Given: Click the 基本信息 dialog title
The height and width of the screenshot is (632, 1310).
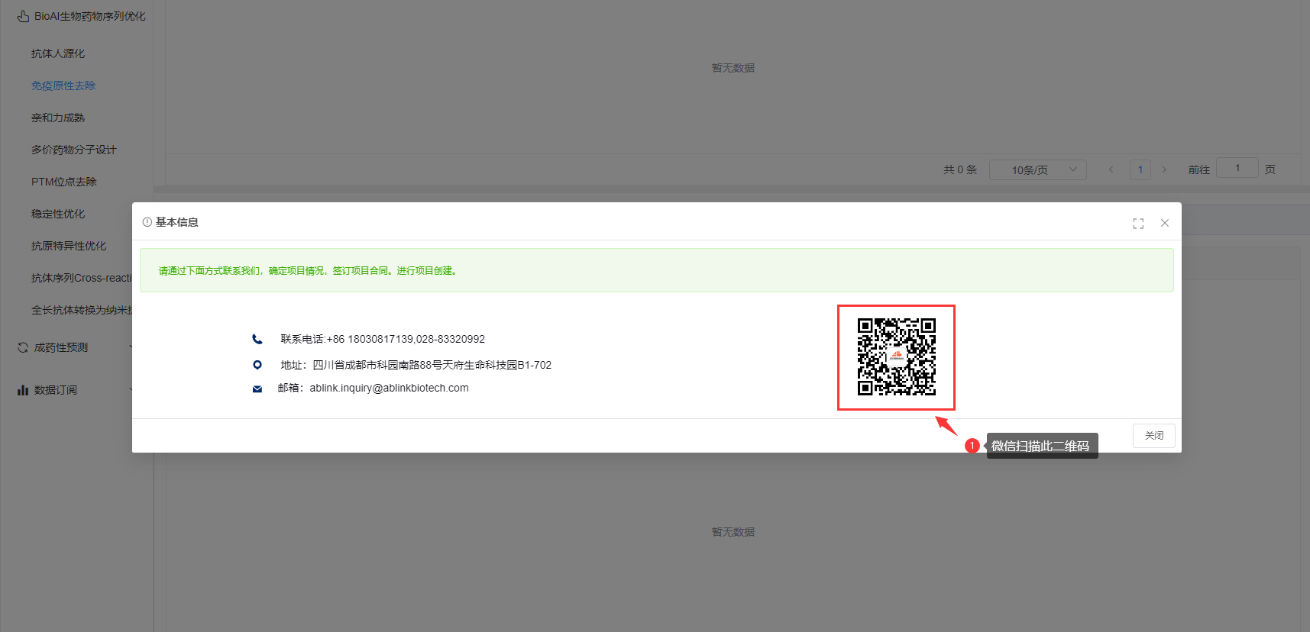Looking at the screenshot, I should coord(177,222).
